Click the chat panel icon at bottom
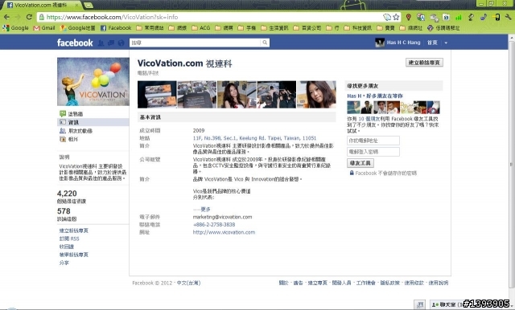 tap(419, 304)
